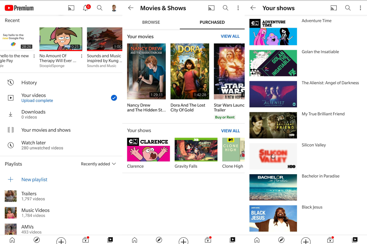The image size is (367, 244).
Task: Open the Trailers playlist
Action: pos(61,196)
